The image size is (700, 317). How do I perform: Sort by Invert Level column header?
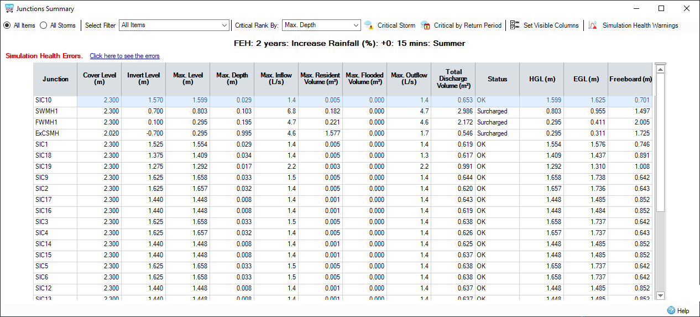point(144,79)
